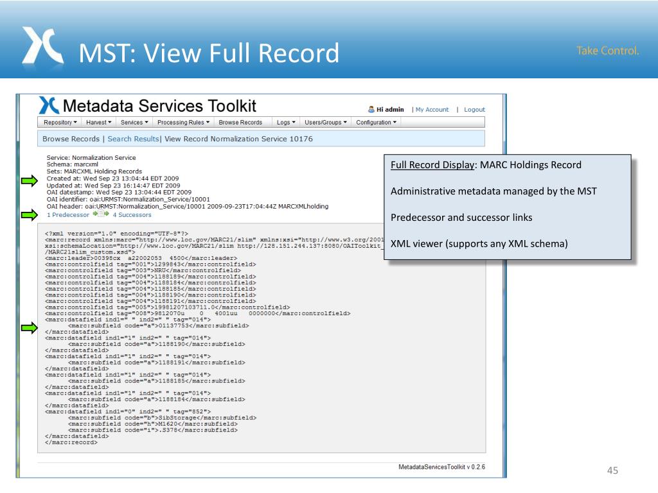
Task: Click the 'Schema: marcxml' line
Action: pos(72,164)
